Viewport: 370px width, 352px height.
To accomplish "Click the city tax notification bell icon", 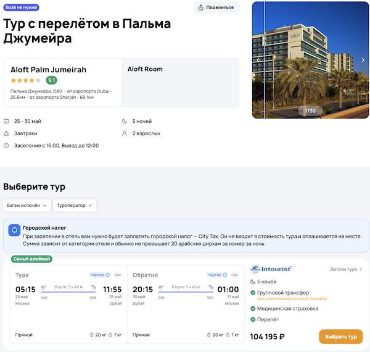I will [14, 231].
